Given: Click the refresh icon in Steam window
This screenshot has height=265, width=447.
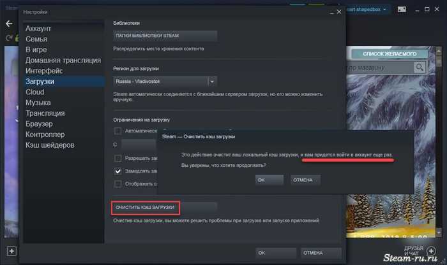Looking at the screenshot, I should coord(9,38).
